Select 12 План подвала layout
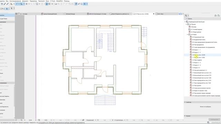 (197, 60)
